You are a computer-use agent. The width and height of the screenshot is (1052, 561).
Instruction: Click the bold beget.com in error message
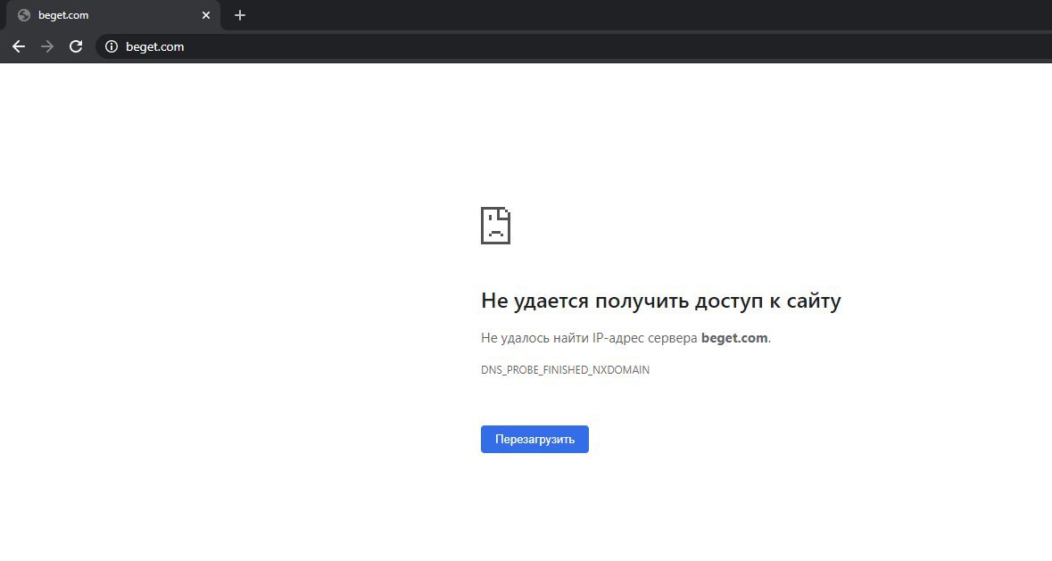734,338
